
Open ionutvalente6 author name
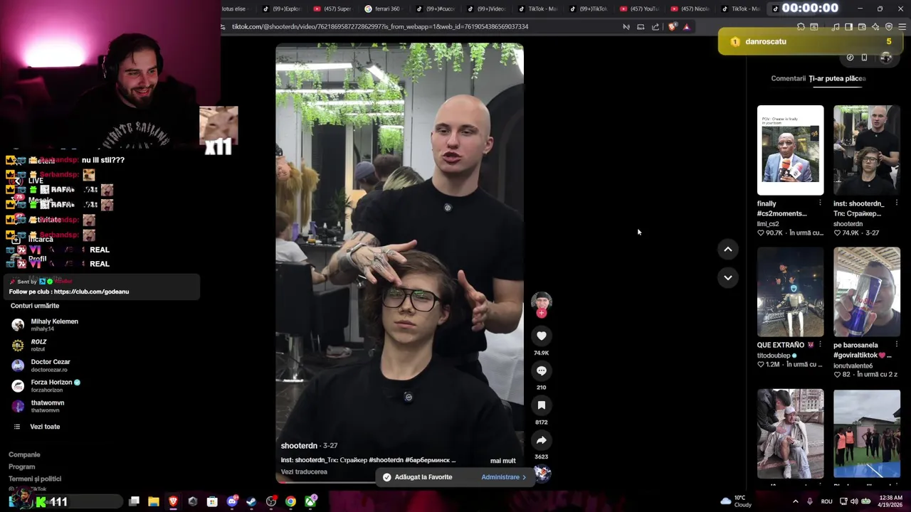pos(853,366)
